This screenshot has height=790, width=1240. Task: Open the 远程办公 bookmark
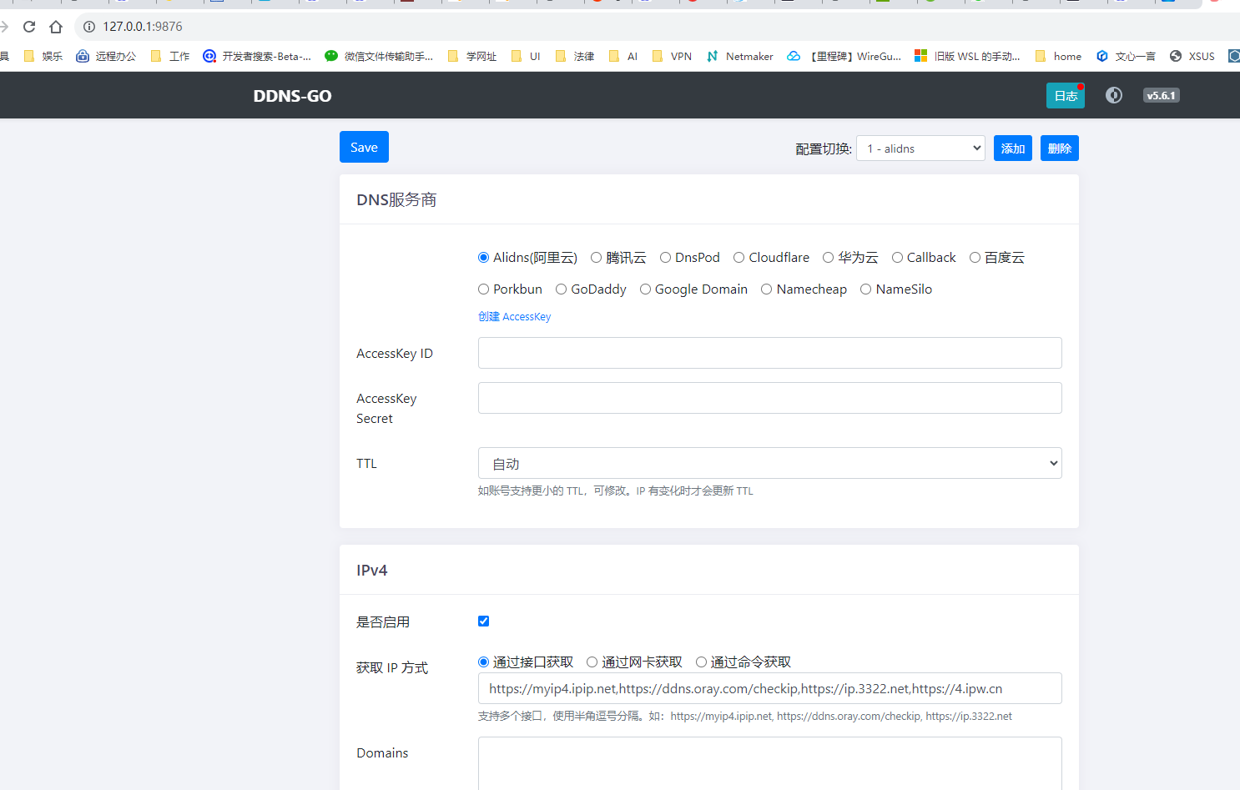106,56
